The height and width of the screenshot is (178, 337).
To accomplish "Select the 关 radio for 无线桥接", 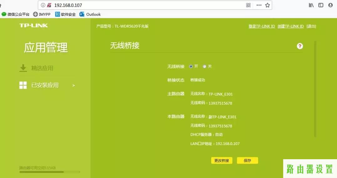I will 204,66.
